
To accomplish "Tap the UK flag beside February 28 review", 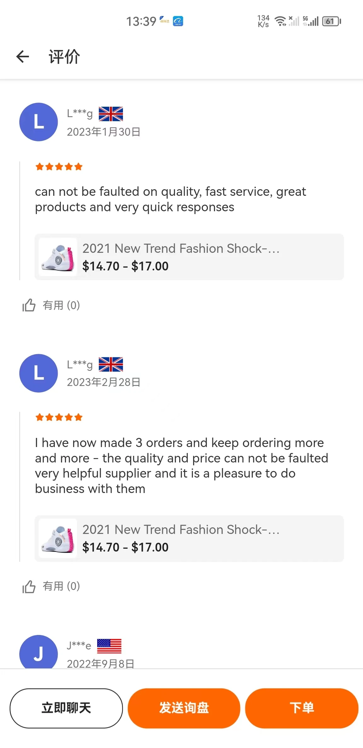I will (x=111, y=365).
